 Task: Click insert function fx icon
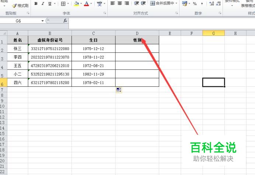click(x=65, y=21)
